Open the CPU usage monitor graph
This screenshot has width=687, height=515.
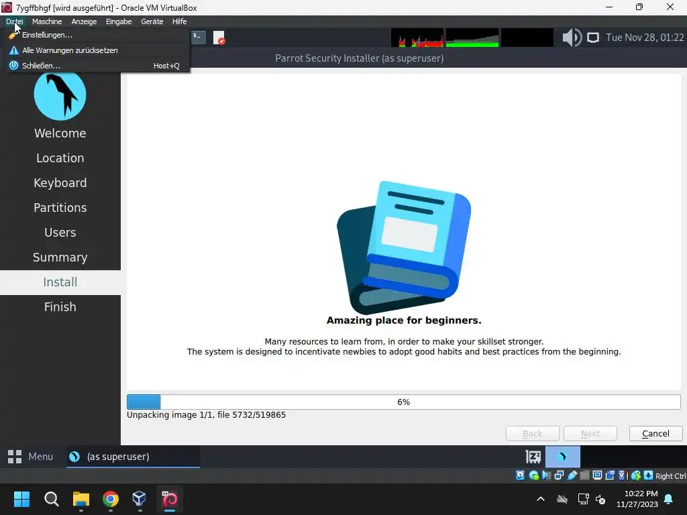(417, 38)
